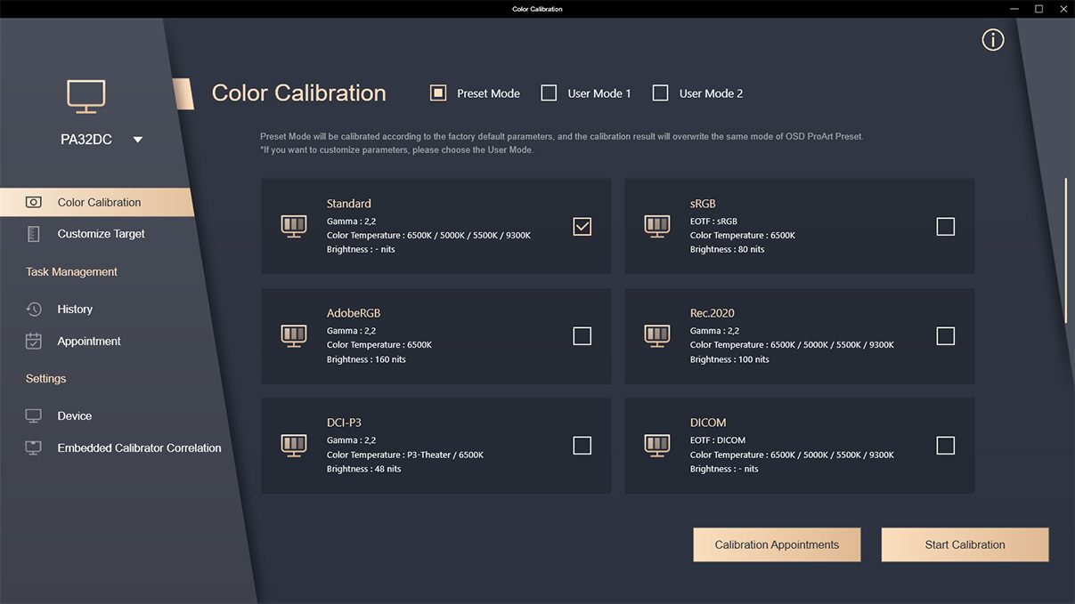This screenshot has height=604, width=1075.
Task: Uncheck the Standard preset checkbox
Action: point(582,227)
